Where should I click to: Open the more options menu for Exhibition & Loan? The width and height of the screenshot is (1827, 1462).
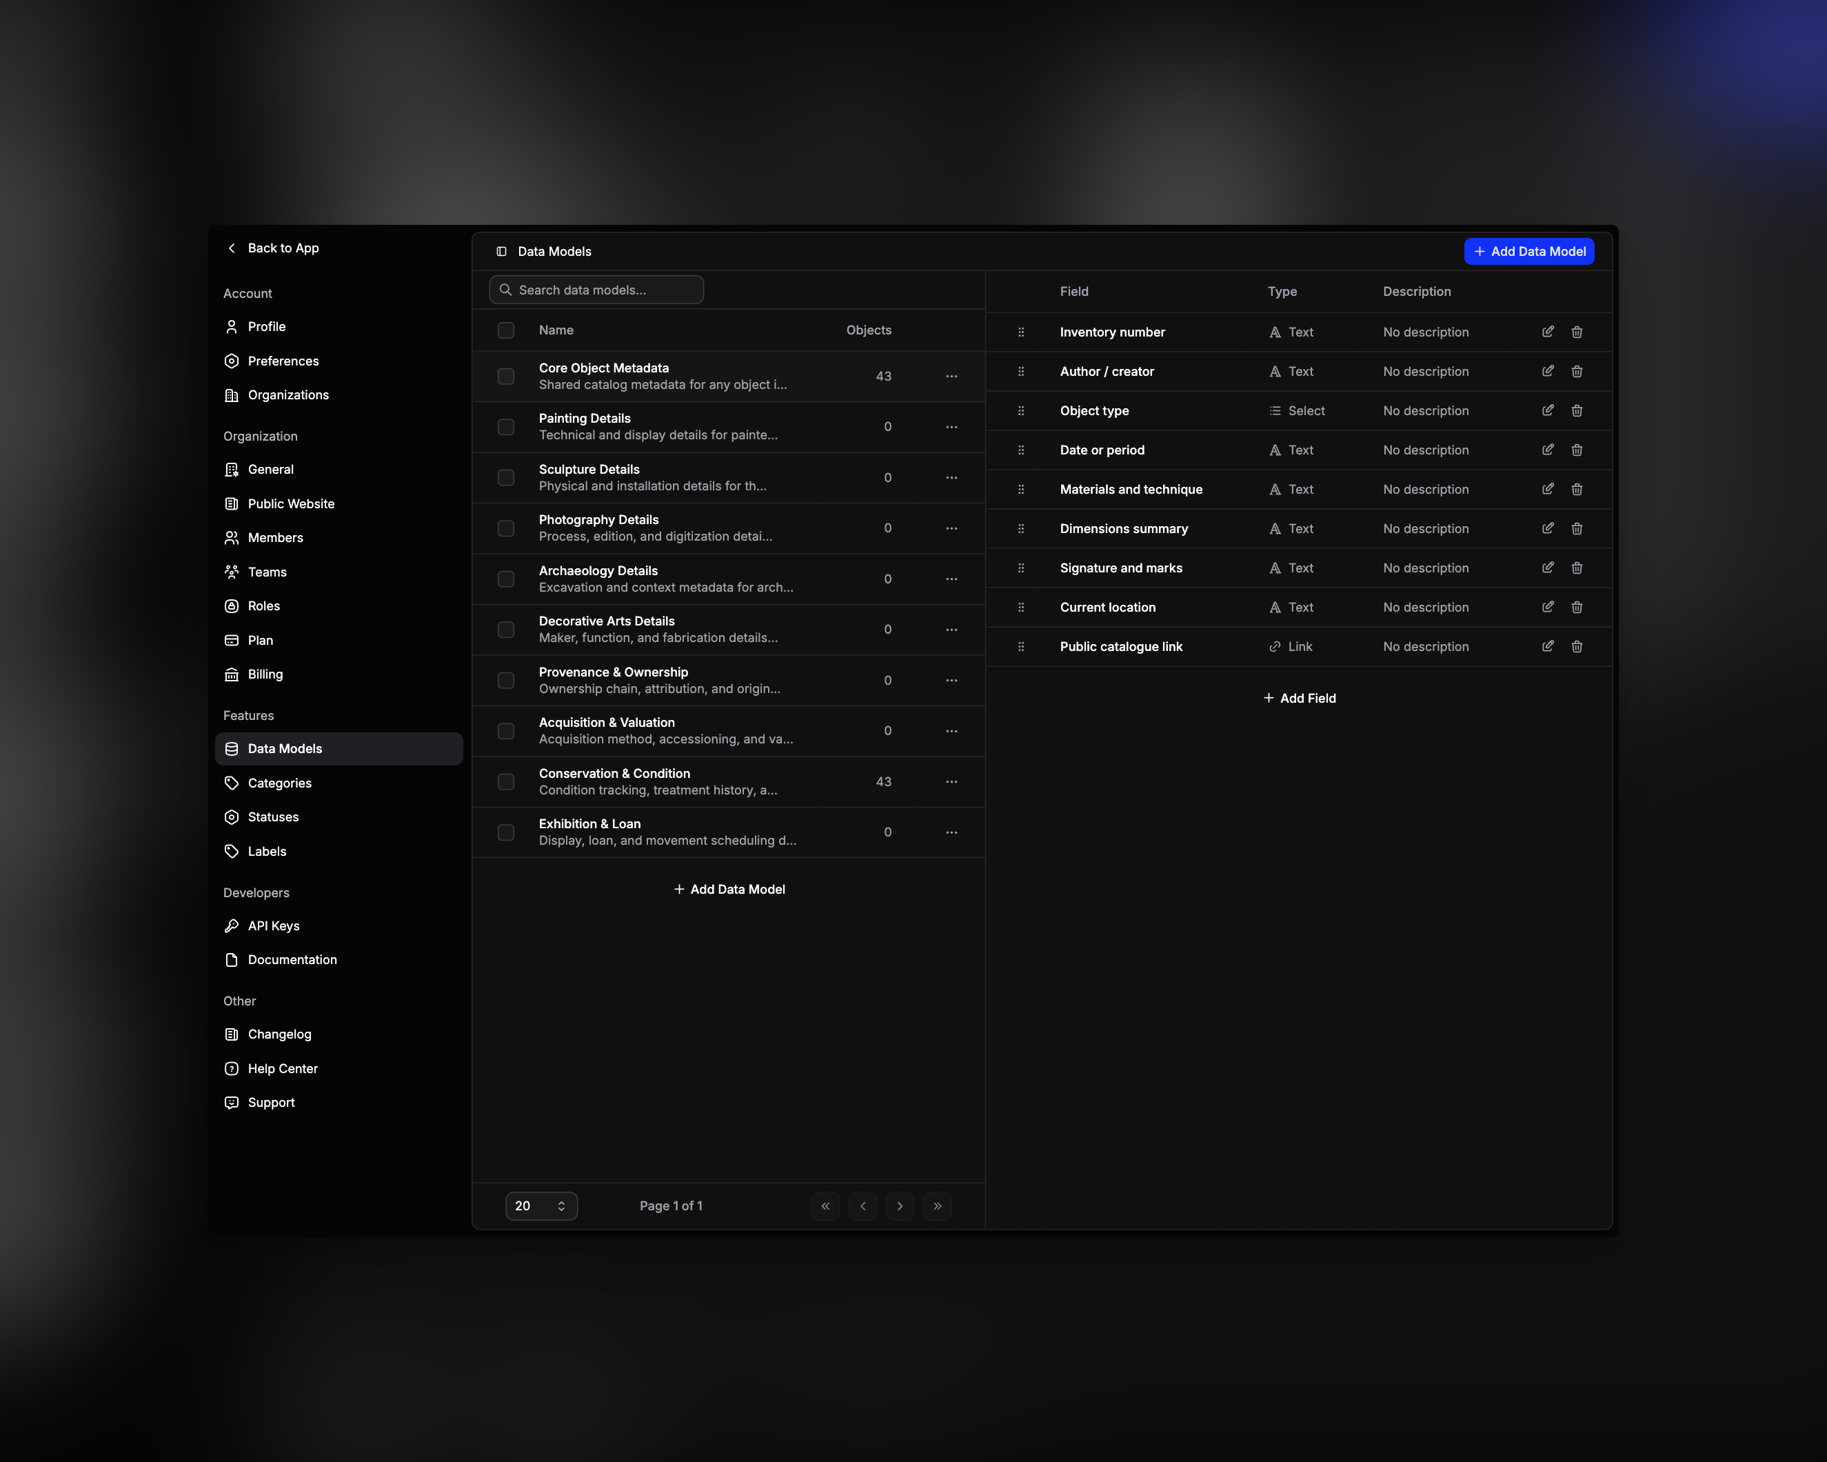951,832
